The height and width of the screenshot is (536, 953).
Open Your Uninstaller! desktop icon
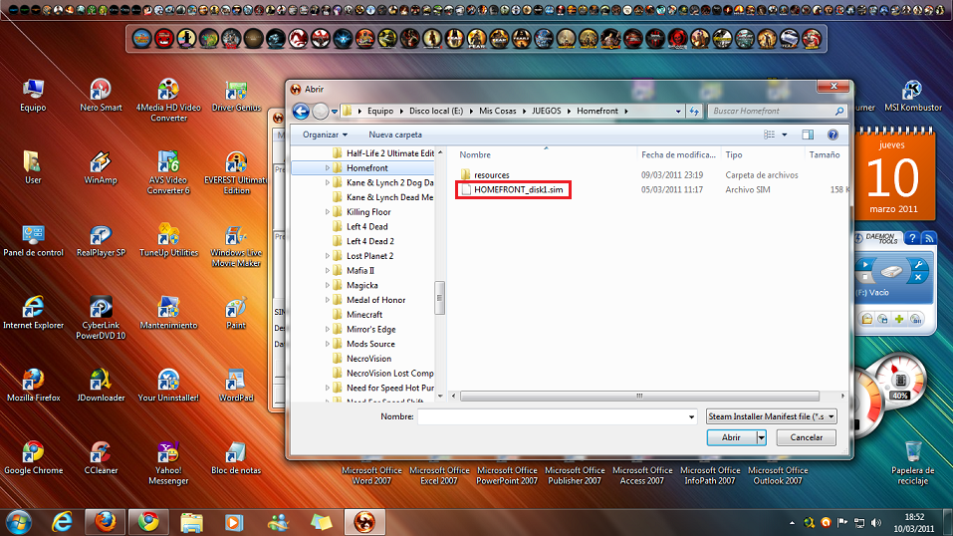pos(168,386)
